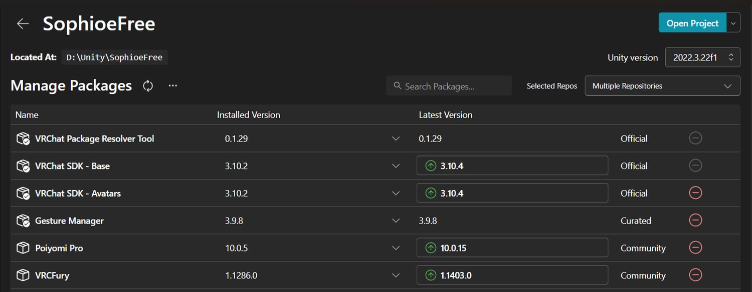The image size is (752, 292).
Task: Open the three-dot more options menu
Action: pyautogui.click(x=173, y=85)
